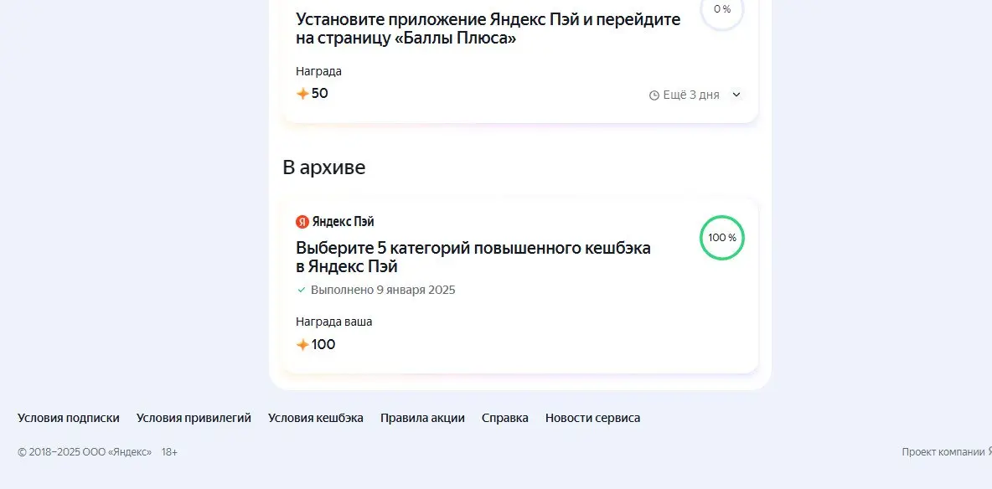The height and width of the screenshot is (489, 992).
Task: Open the Справка footer link
Action: click(x=505, y=418)
